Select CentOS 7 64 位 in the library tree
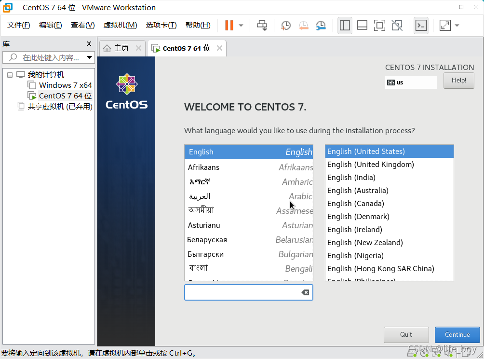The height and width of the screenshot is (359, 484). click(x=65, y=96)
